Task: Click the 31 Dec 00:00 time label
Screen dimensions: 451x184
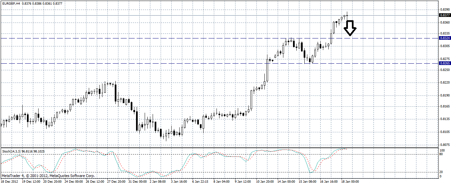Action: click(137, 182)
